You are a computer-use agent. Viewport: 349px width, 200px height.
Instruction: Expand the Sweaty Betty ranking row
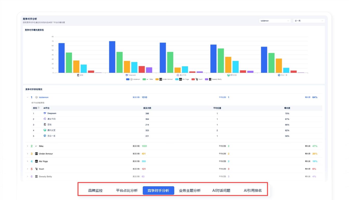coord(28,176)
